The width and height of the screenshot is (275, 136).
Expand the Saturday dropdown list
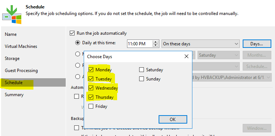coord(218,55)
